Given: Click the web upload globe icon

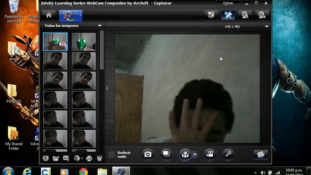Looking at the screenshot, I should pos(77,158).
